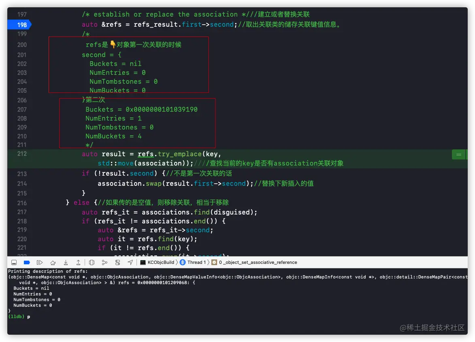Click the (lldb) prompt input line

pos(237,317)
